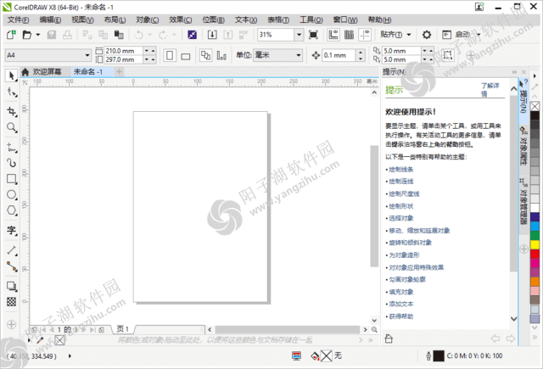Open the 文件 File menu
This screenshot has width=543, height=369.
click(18, 20)
